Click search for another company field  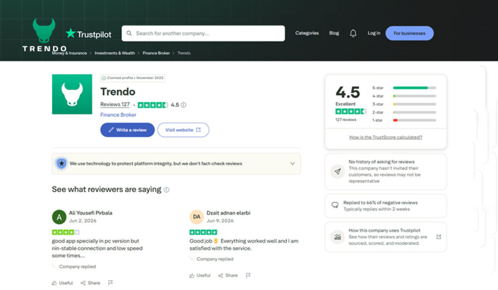(203, 34)
